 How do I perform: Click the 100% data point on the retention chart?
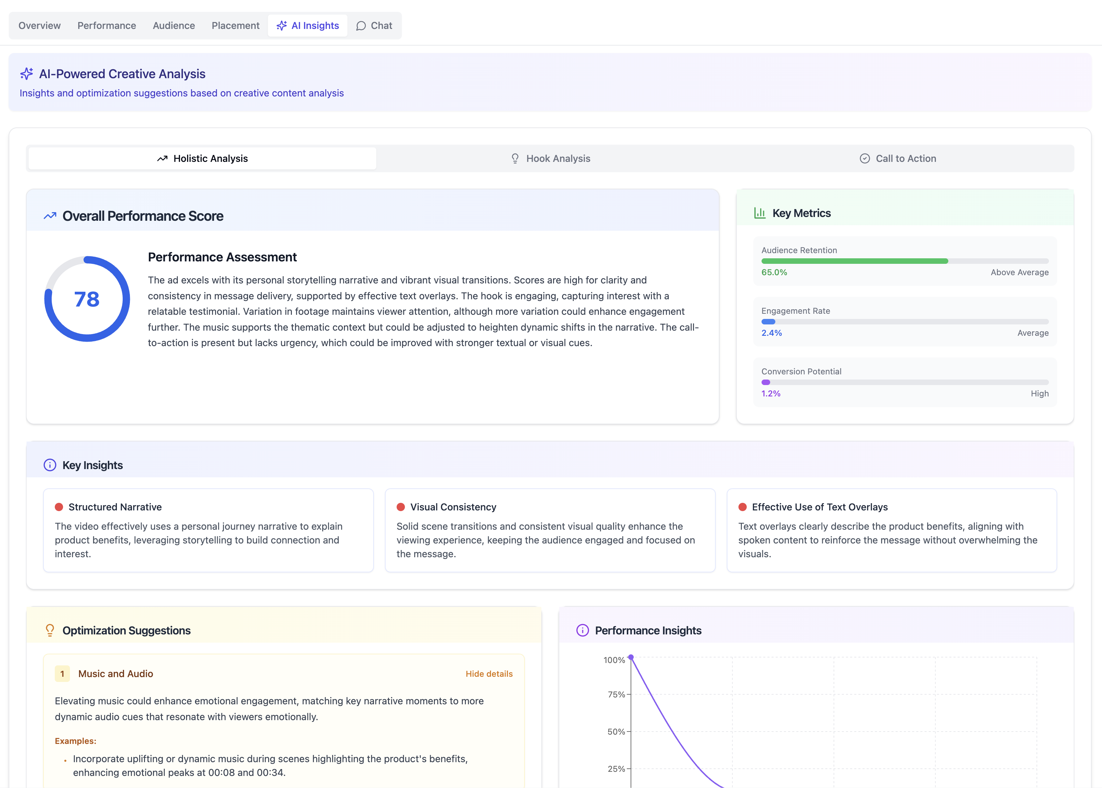tap(631, 657)
